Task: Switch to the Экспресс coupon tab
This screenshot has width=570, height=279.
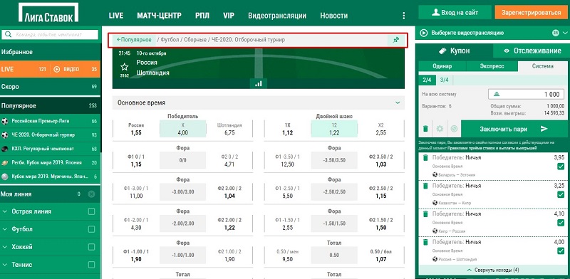Action: pos(492,66)
